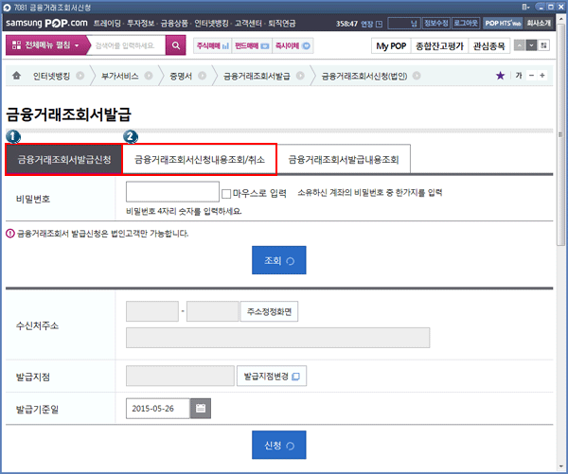Open 퇴직연금 menu

(282, 23)
